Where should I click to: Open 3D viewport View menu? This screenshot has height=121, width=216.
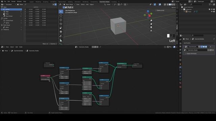pyautogui.click(x=78, y=4)
